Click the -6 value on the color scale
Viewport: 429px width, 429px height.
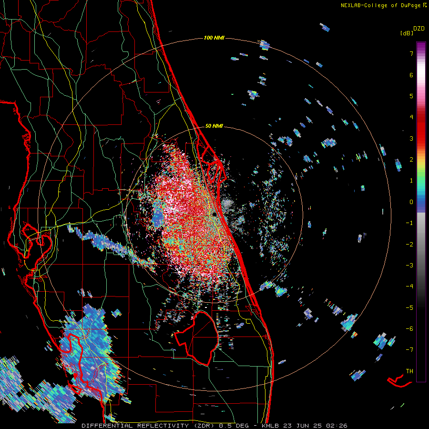pos(409,329)
